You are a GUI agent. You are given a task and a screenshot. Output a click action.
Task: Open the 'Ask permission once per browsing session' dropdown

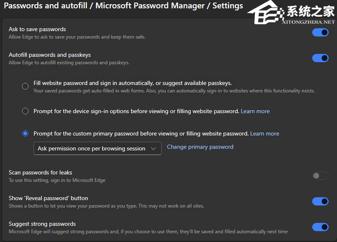(97, 149)
